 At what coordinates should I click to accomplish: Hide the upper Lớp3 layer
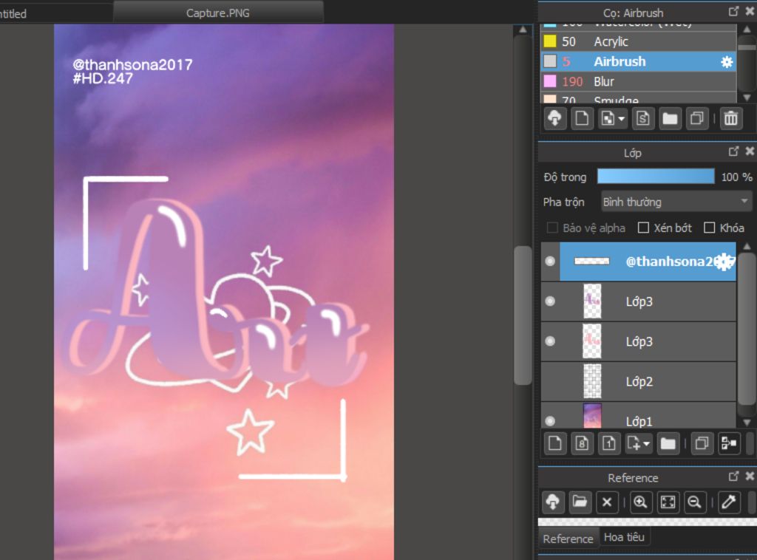pyautogui.click(x=550, y=301)
